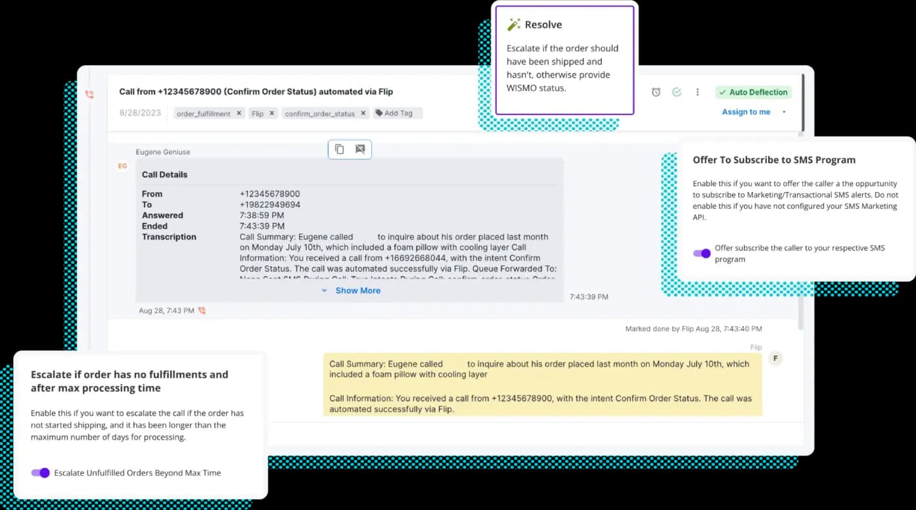The width and height of the screenshot is (916, 510).
Task: Click the red incoming call icon
Action: (x=89, y=94)
